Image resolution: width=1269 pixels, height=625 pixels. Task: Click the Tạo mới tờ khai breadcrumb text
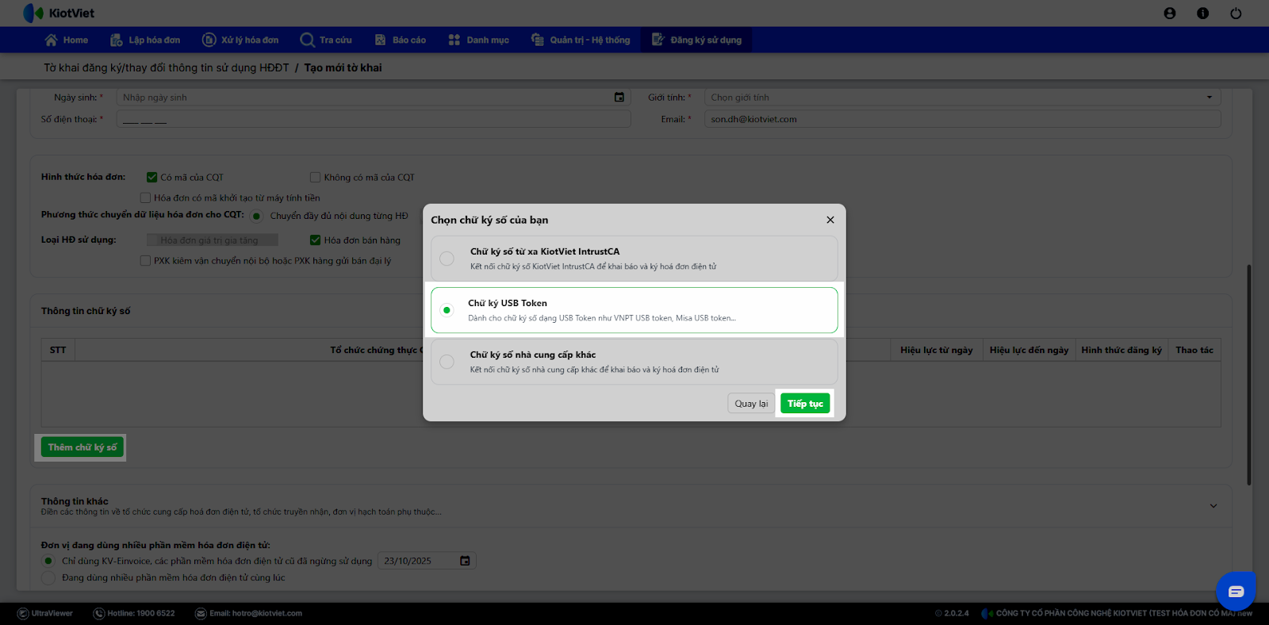pos(343,68)
